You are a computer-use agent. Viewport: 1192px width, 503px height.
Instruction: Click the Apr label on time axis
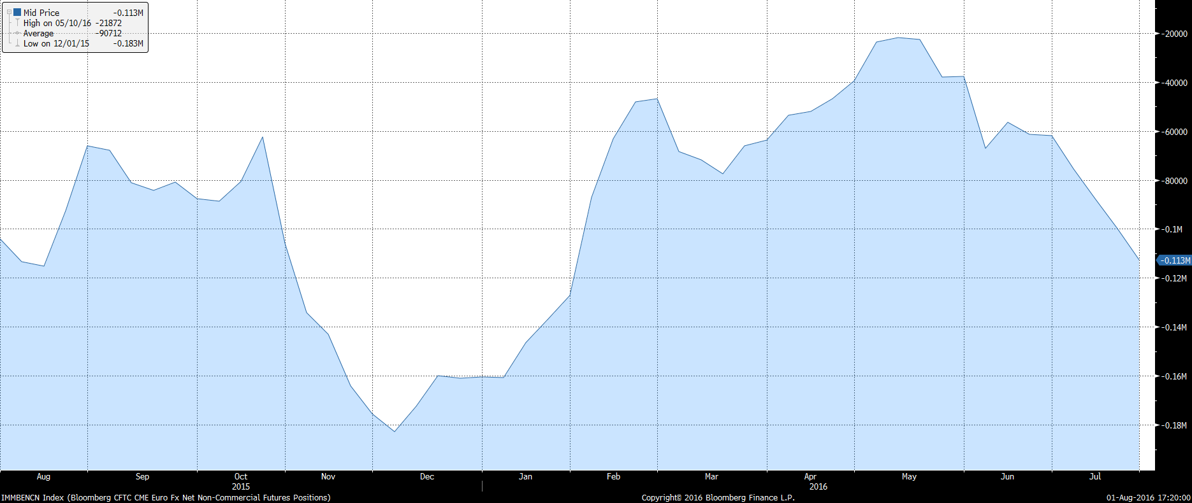tap(810, 476)
